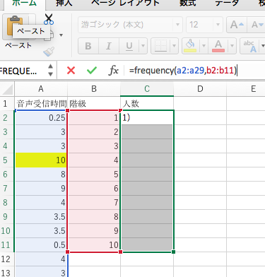
Task: Click yellow highlighted cell A5 with 10
Action: [41, 160]
